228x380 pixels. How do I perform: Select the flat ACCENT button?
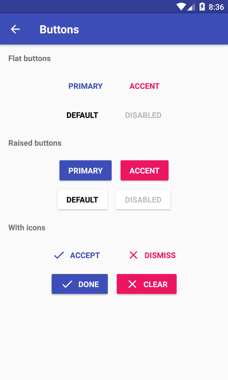[144, 86]
